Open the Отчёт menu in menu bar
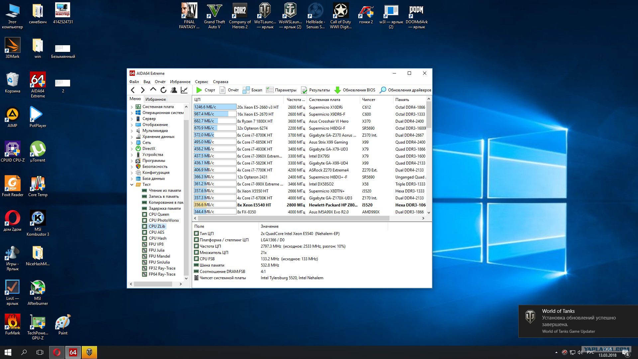Image resolution: width=638 pixels, height=359 pixels. (160, 82)
